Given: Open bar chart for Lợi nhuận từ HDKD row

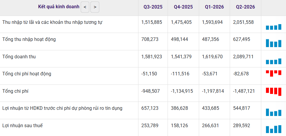Looking at the screenshot, I should (274, 112).
